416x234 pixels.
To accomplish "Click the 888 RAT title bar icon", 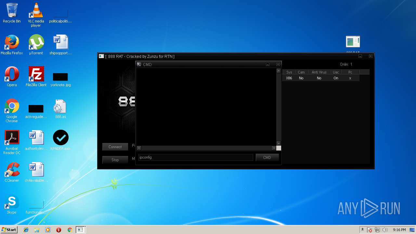I will (x=101, y=56).
